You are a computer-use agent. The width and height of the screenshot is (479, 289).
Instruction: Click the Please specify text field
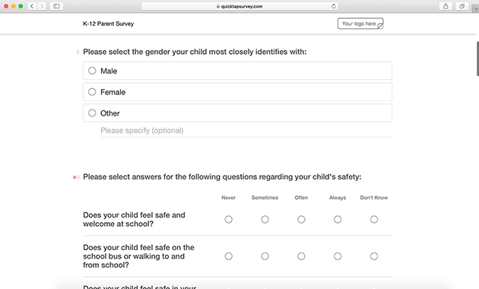pos(246,131)
